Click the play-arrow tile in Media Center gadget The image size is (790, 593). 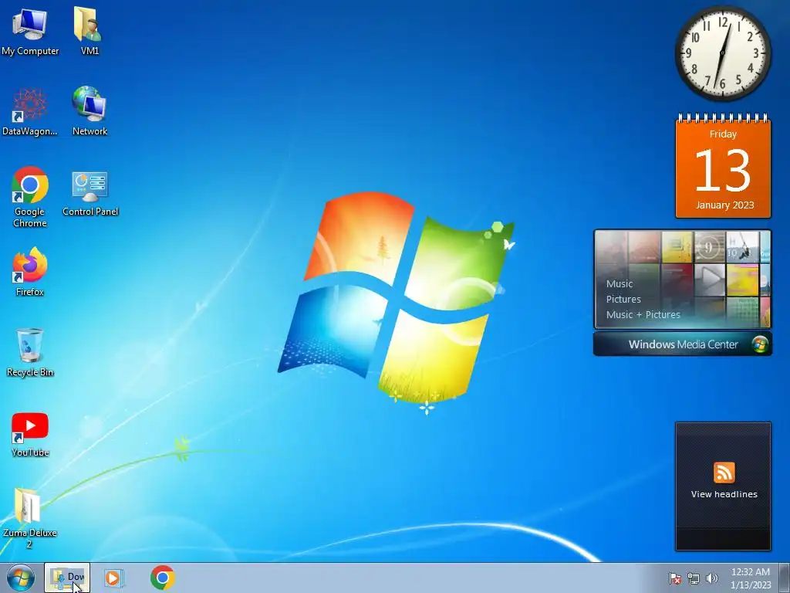[710, 280]
